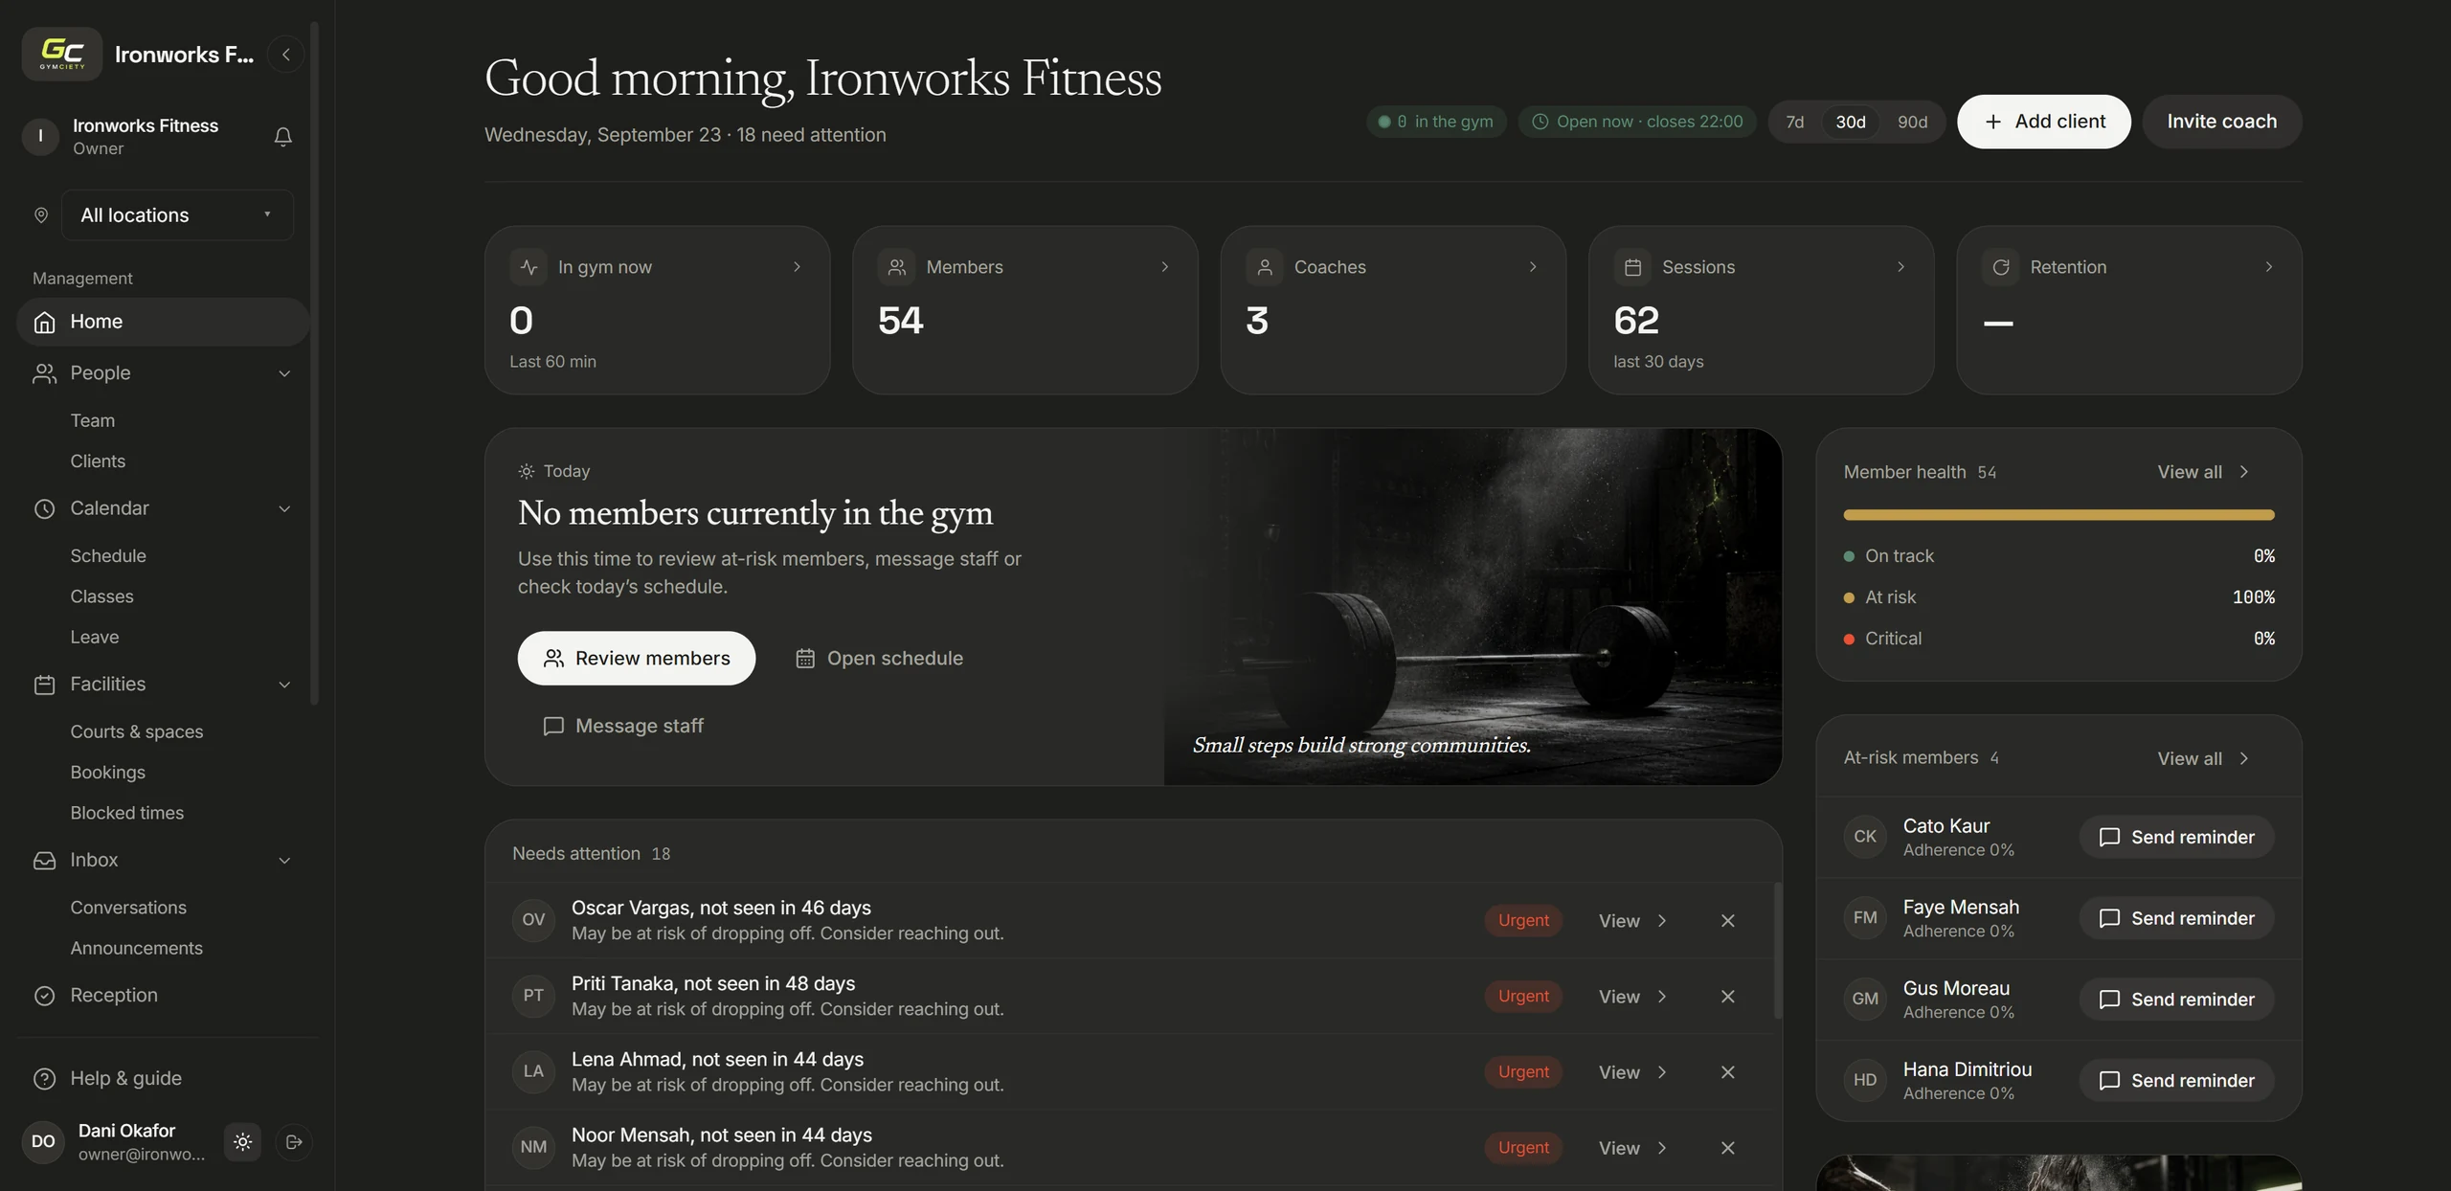2451x1191 pixels.
Task: Open Courts & spaces
Action: pos(137,731)
